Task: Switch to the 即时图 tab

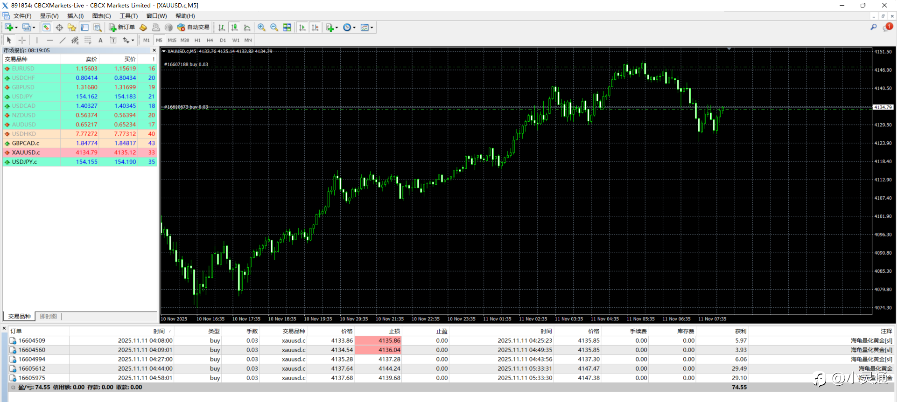Action: (48, 316)
